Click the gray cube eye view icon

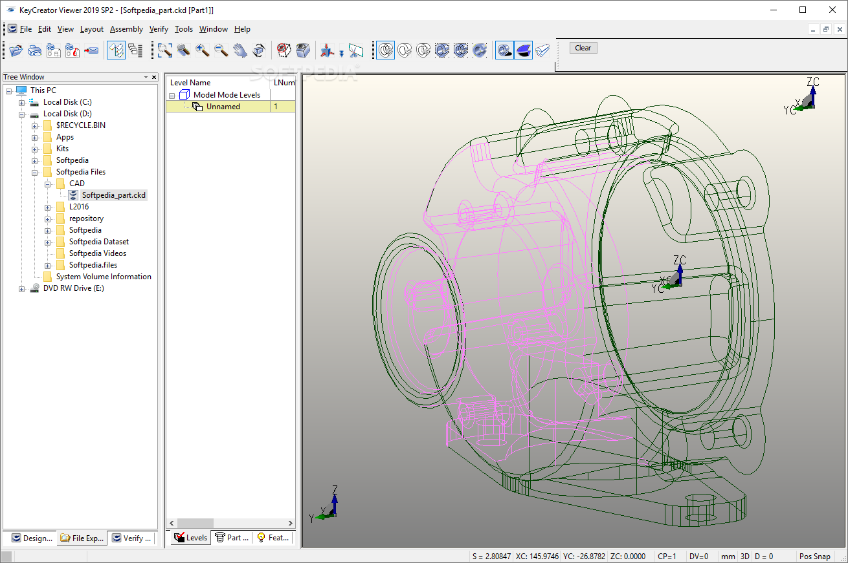point(302,50)
